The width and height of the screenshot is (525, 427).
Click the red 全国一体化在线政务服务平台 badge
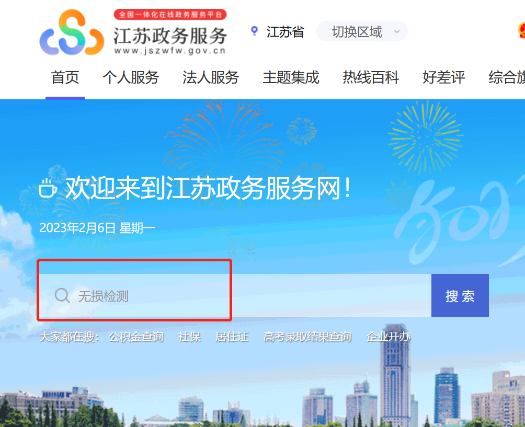coord(170,15)
